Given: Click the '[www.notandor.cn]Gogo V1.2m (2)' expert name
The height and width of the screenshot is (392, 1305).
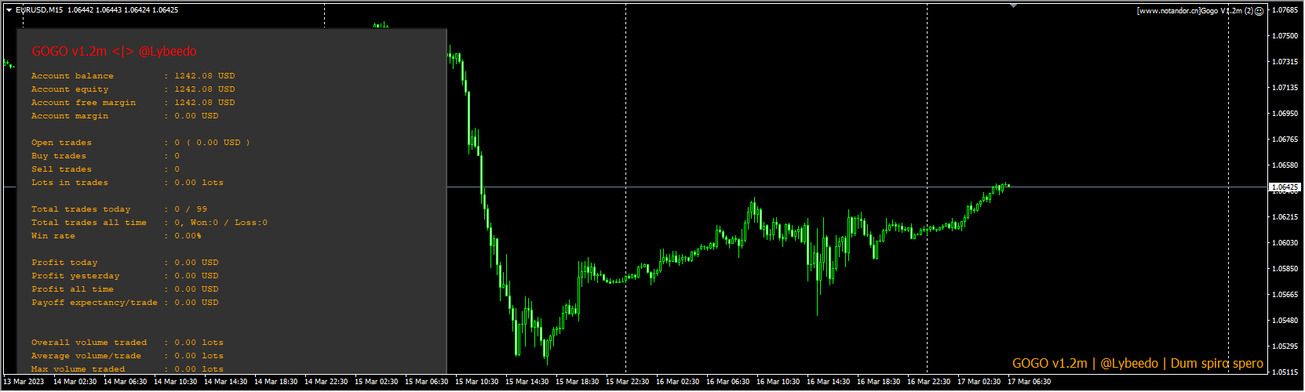Looking at the screenshot, I should tap(1195, 11).
